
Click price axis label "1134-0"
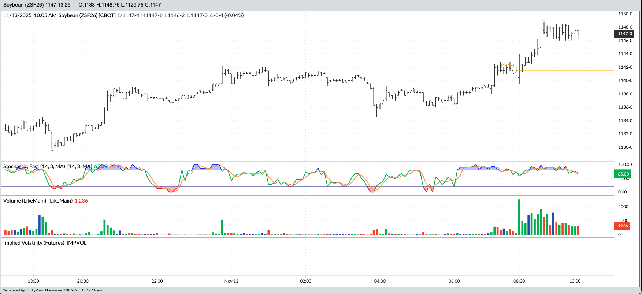[x=625, y=121]
